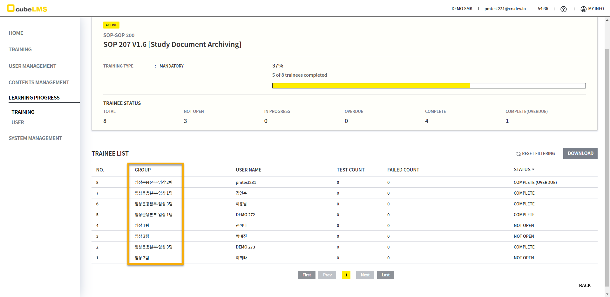Click the MY INFO user icon
This screenshot has height=297, width=610.
(x=583, y=9)
